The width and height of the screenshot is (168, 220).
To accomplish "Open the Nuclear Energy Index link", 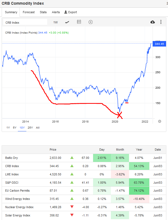I will (19, 207).
